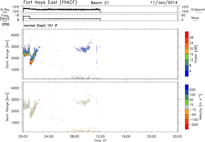Click the '200' value on Velocity colorbar

[192, 90]
